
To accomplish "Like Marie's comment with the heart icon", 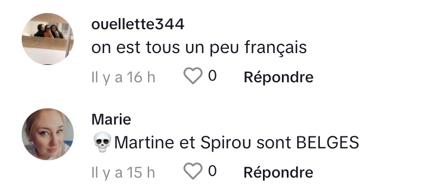I will (193, 171).
